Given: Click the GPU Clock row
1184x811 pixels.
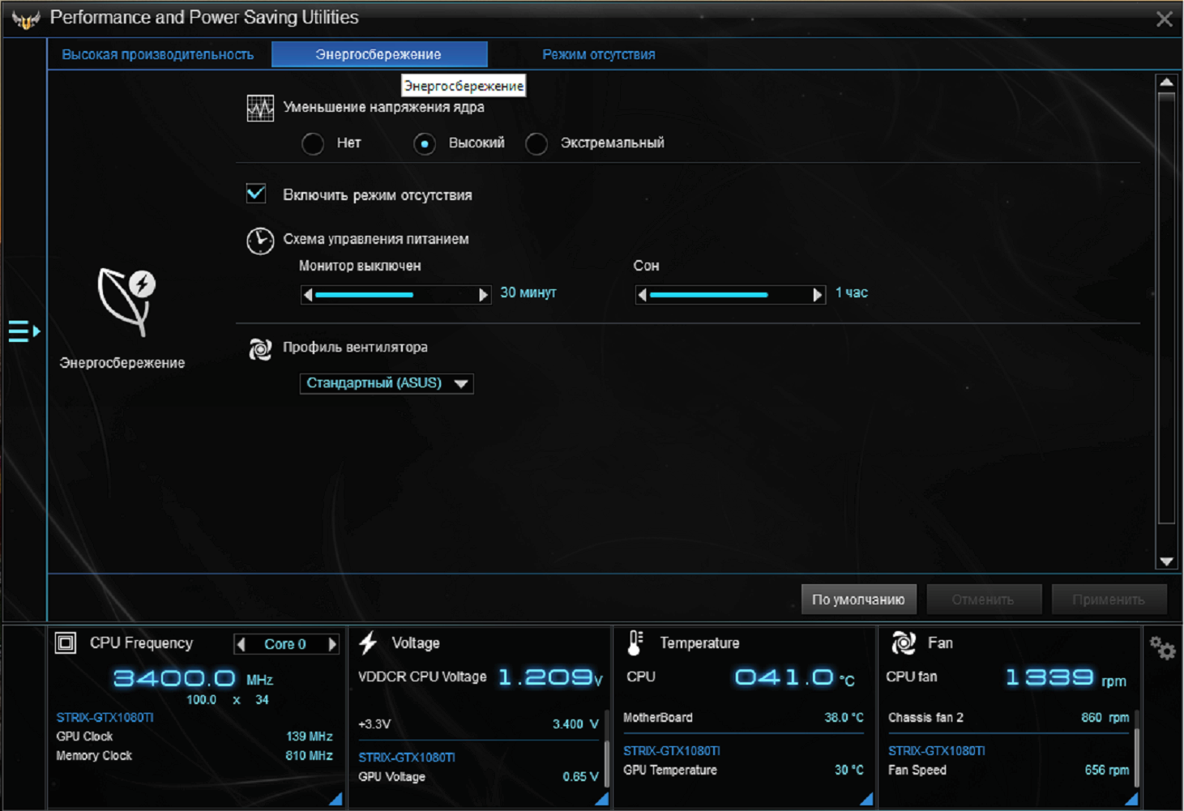Looking at the screenshot, I should (x=194, y=737).
